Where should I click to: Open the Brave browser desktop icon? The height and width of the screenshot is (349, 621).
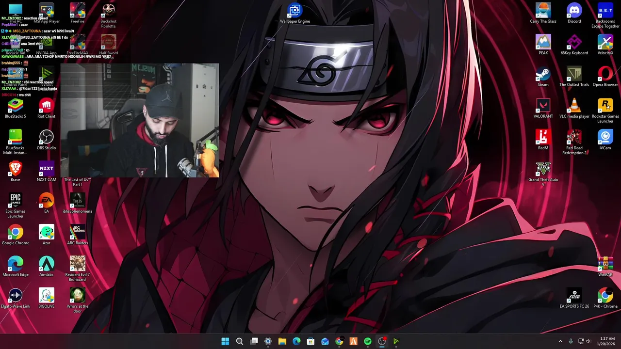[16, 172]
